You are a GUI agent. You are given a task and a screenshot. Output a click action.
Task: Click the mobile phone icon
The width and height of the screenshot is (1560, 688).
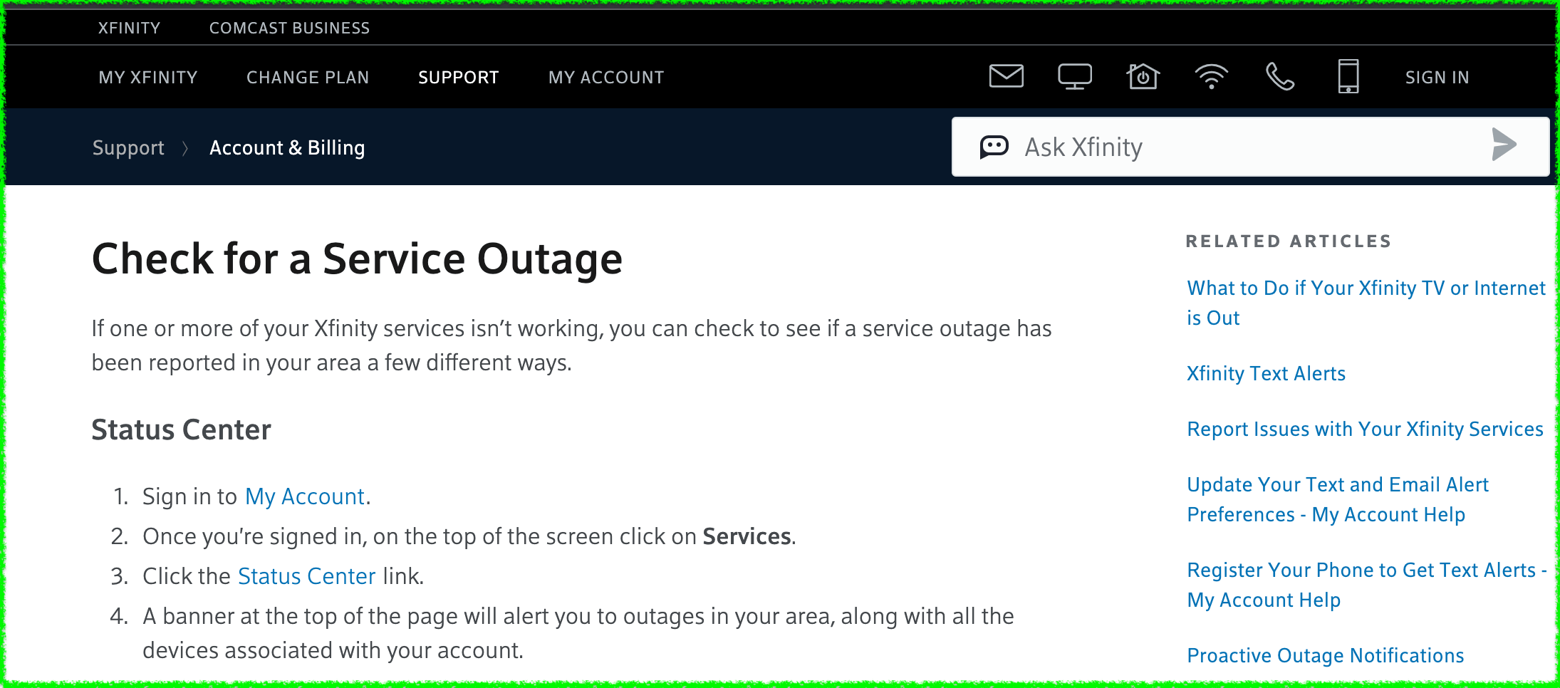[1348, 76]
